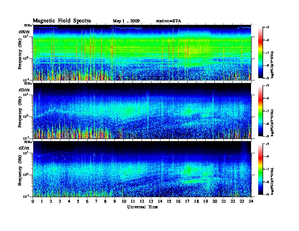The height and width of the screenshot is (231, 299).
Task: Click the hour 5 tick label
Action: coord(78,201)
